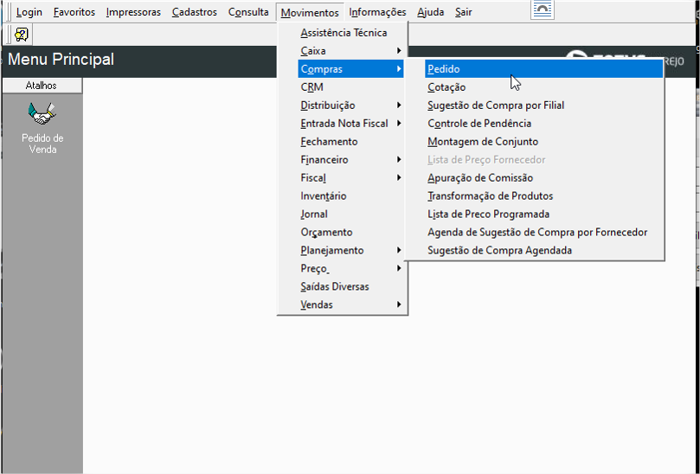Image resolution: width=700 pixels, height=474 pixels.
Task: Choose Pedido in the Compras submenu
Action: (x=543, y=69)
